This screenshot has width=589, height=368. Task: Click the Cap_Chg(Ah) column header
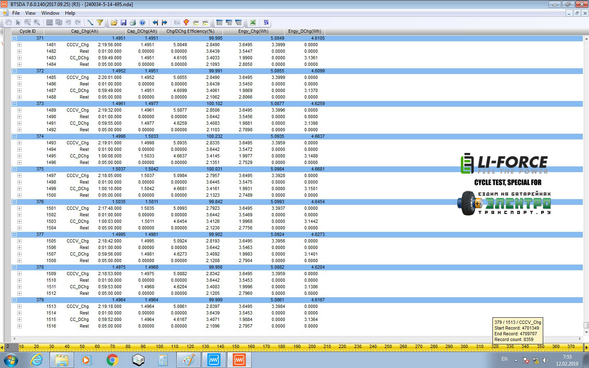tap(85, 31)
